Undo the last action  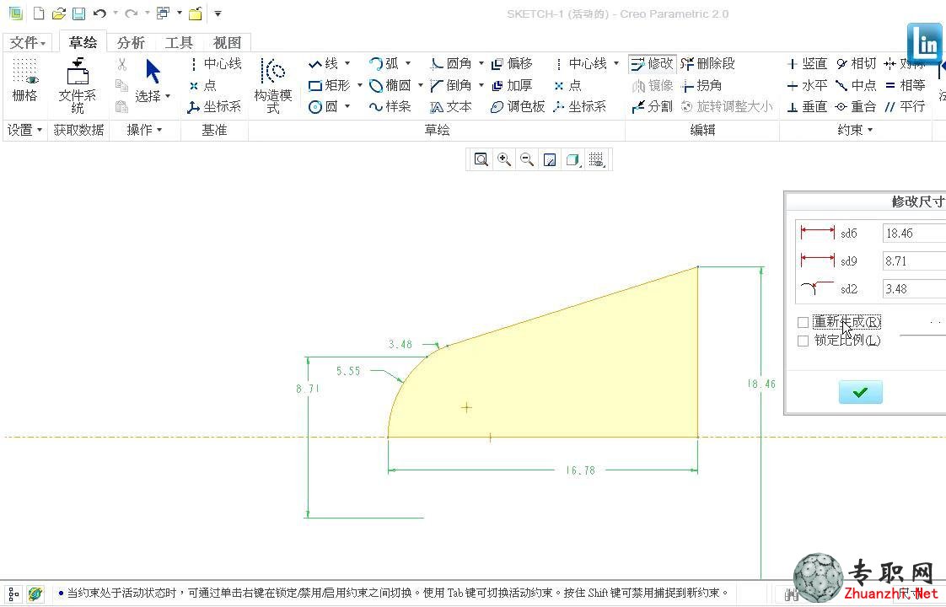100,13
